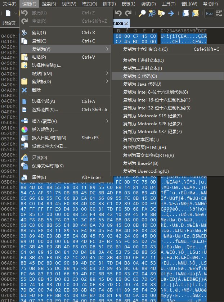This screenshot has height=302, width=224.
Task: Switch to the 起始页 tab
Action: point(9,23)
